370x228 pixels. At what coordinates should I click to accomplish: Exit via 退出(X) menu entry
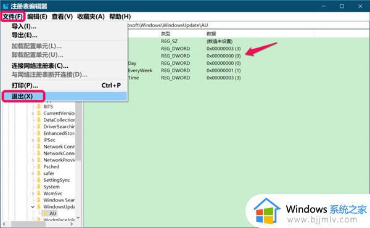64,96
